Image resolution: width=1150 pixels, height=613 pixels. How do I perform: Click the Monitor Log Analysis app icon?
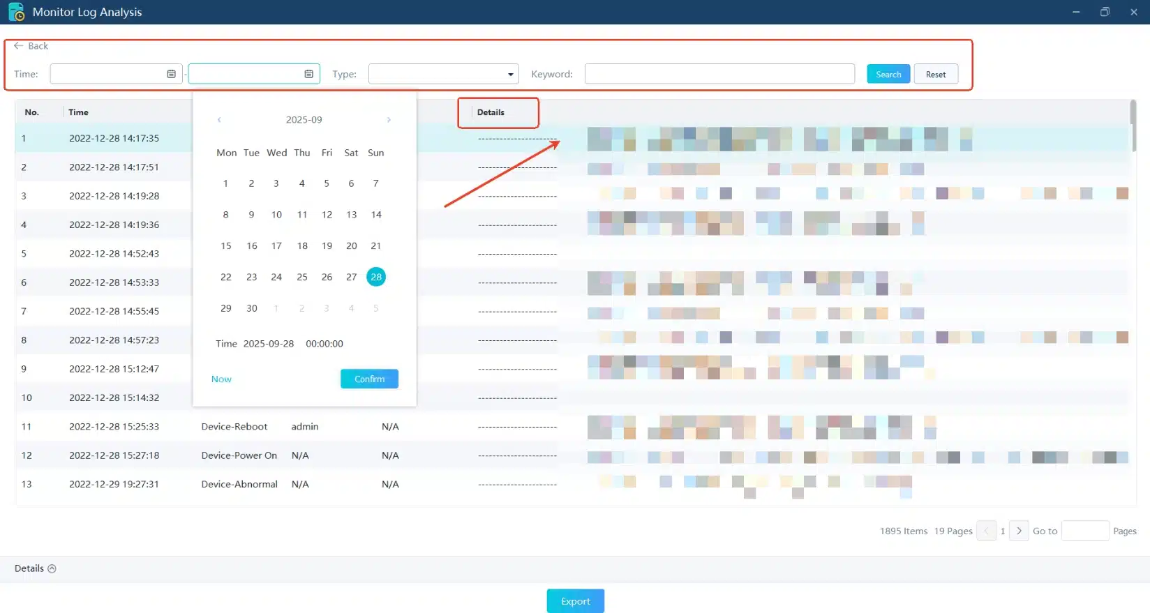click(16, 12)
